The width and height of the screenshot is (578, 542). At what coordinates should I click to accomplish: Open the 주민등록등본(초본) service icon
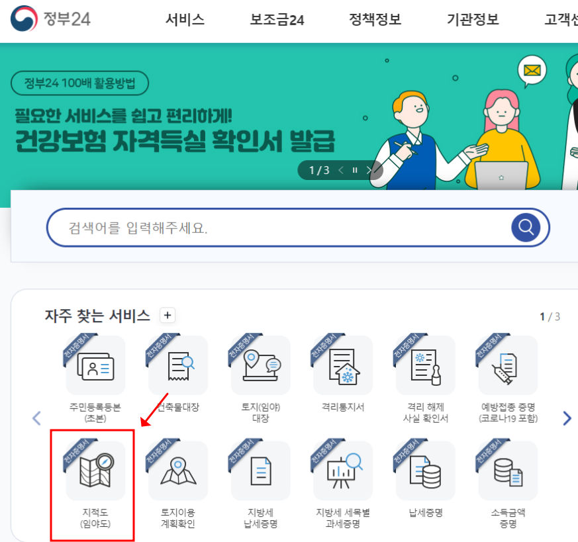(x=95, y=365)
